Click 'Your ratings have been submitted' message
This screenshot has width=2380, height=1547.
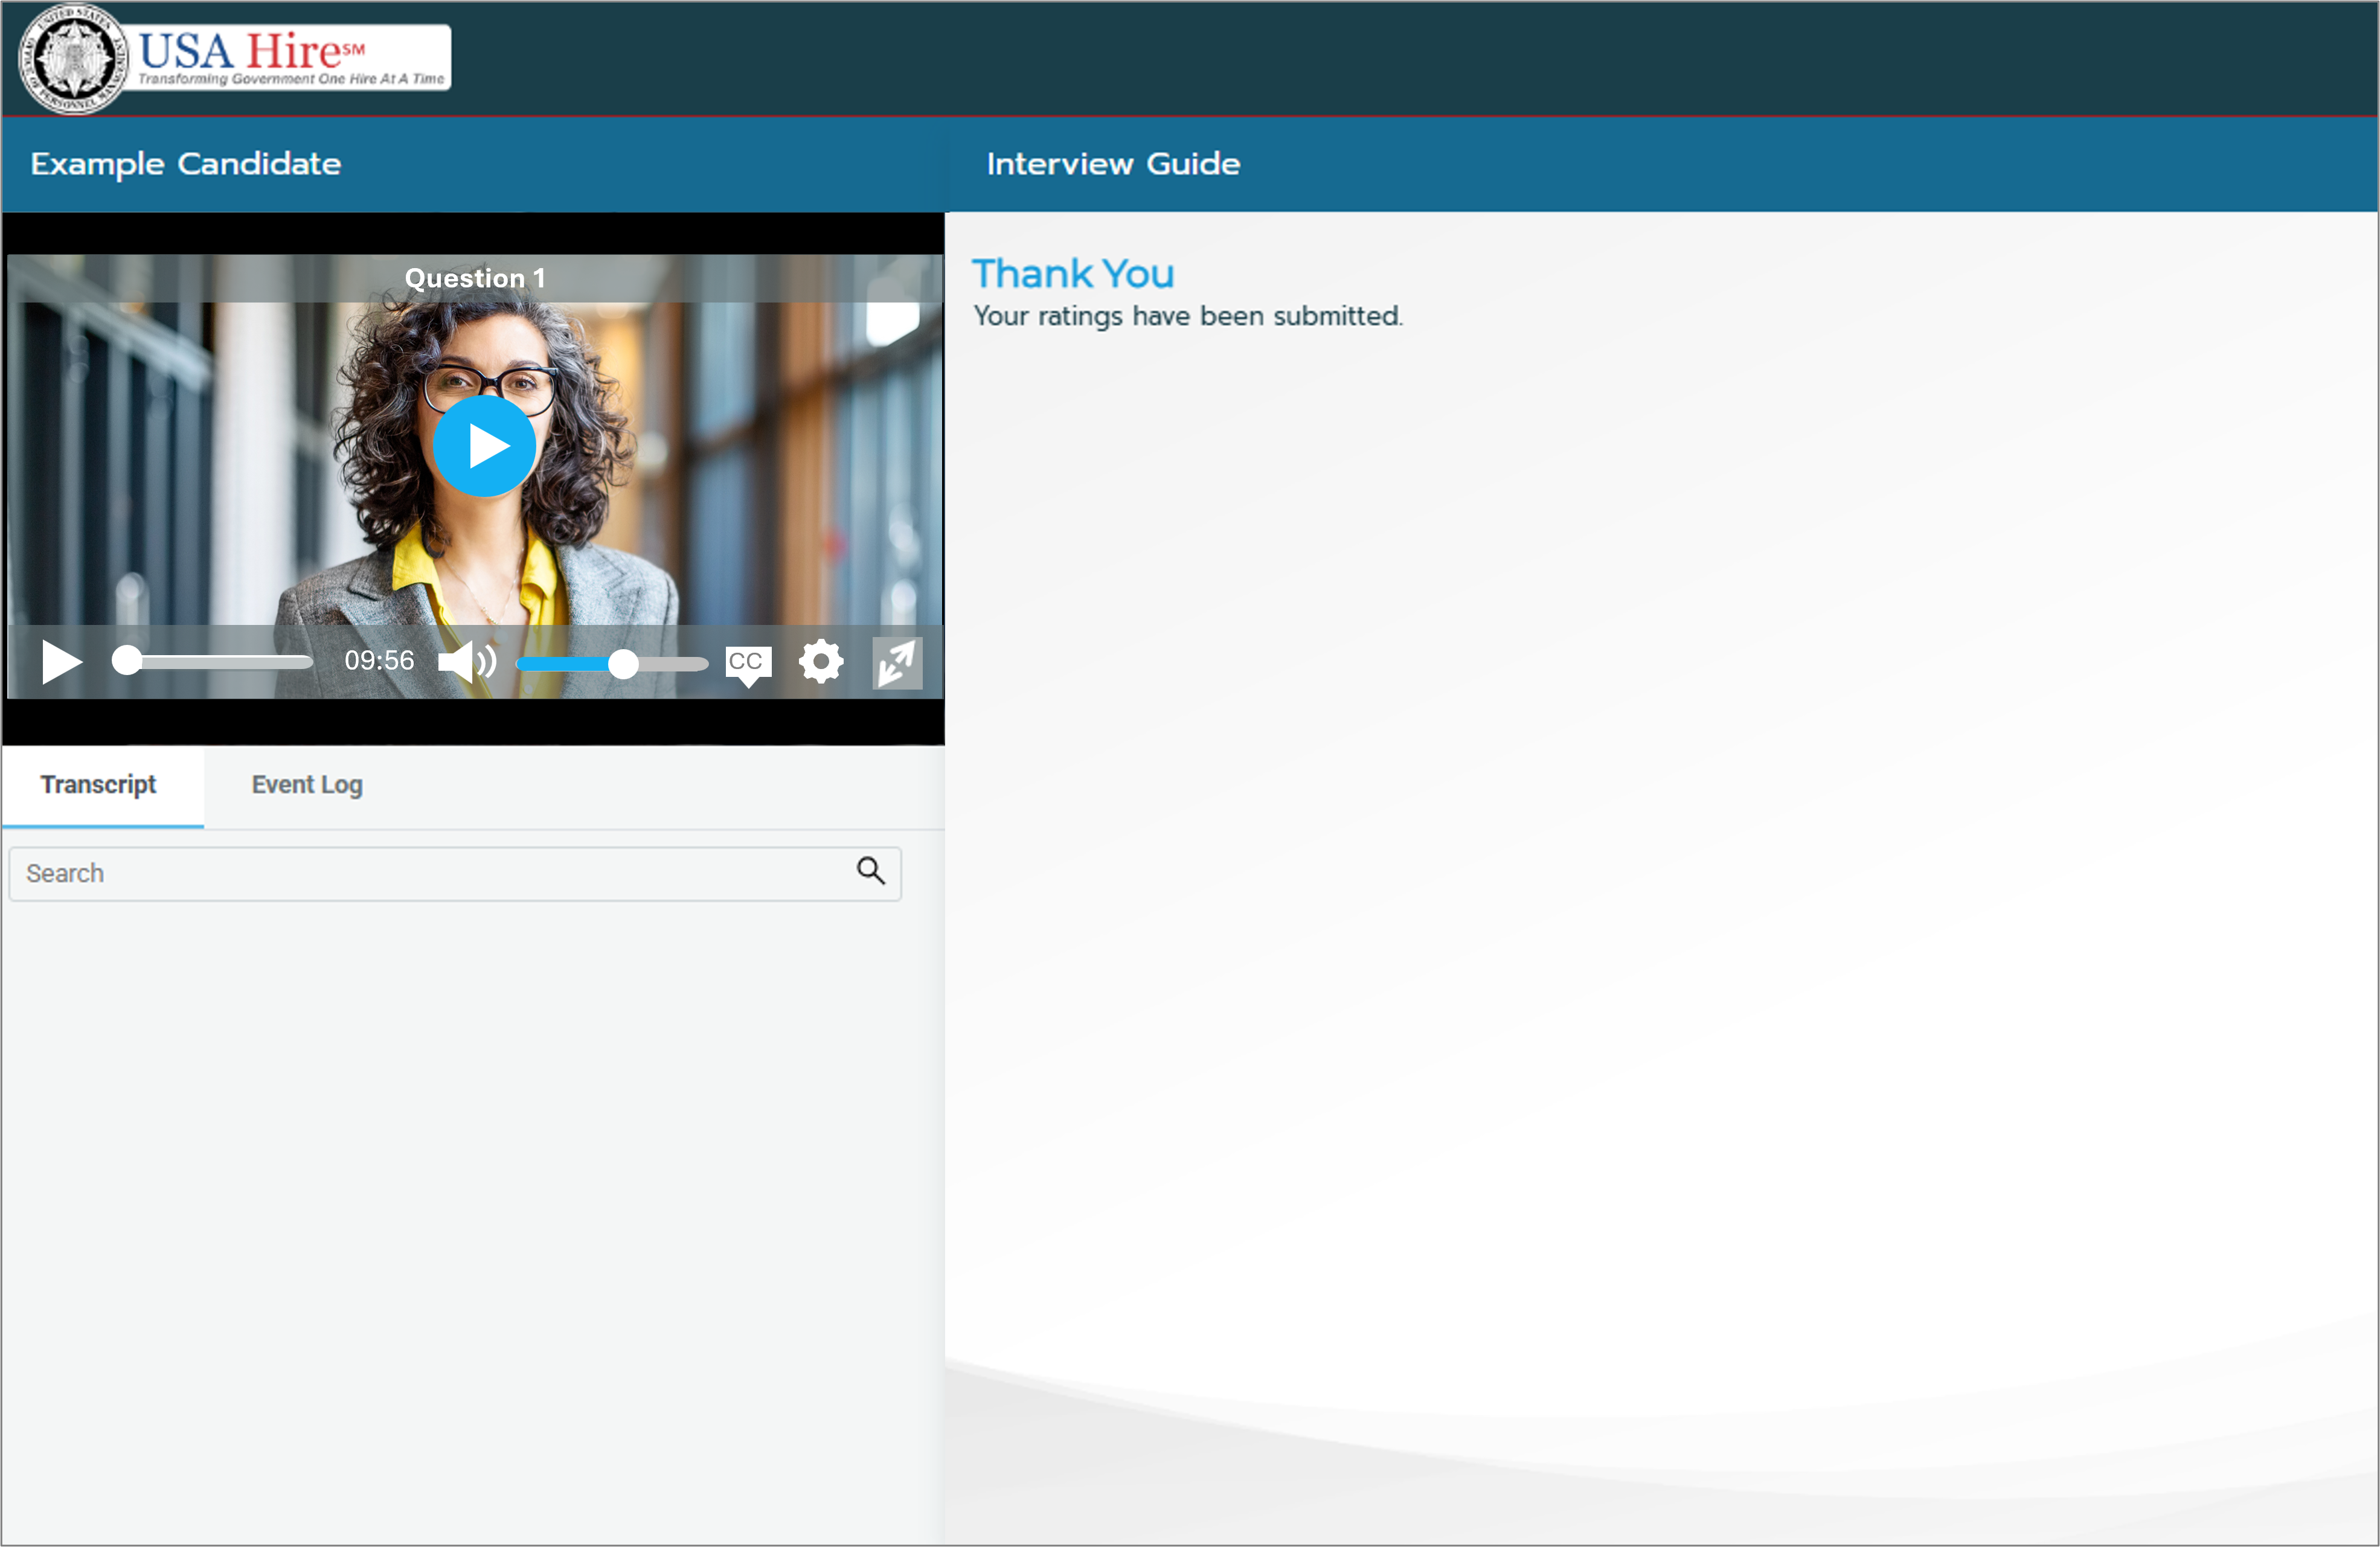coord(1188,316)
